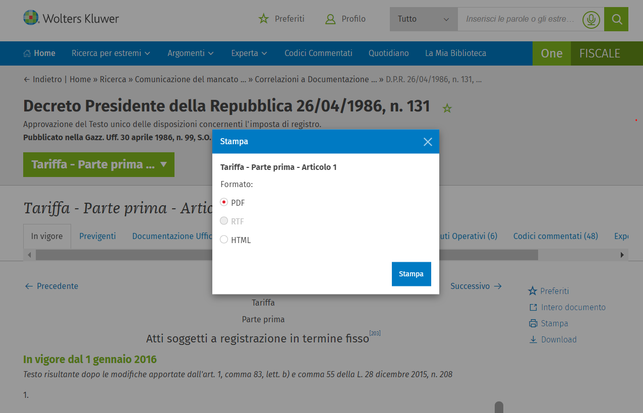Image resolution: width=643 pixels, height=413 pixels.
Task: Click the star icon beside the decree title
Action: point(447,108)
